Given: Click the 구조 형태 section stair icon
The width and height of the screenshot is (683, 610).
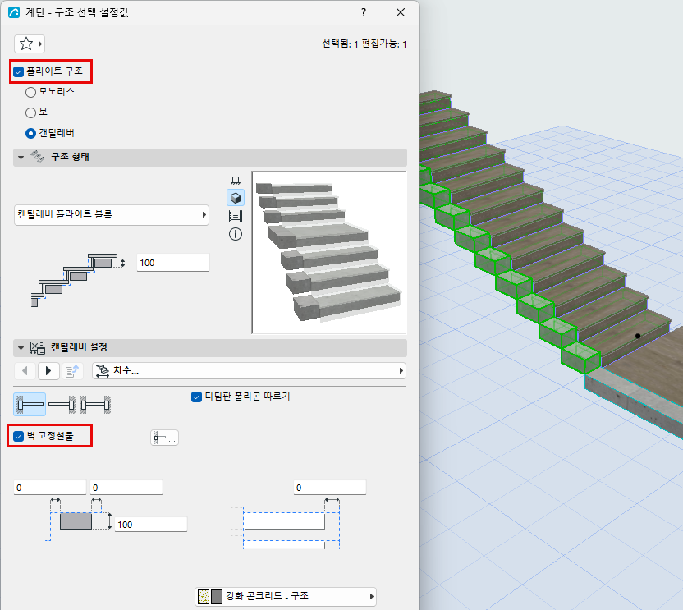Looking at the screenshot, I should pyautogui.click(x=37, y=156).
